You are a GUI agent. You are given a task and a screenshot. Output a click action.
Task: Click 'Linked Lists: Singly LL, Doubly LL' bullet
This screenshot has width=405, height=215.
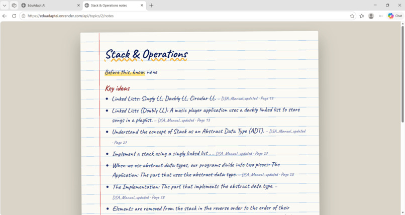click(164, 98)
